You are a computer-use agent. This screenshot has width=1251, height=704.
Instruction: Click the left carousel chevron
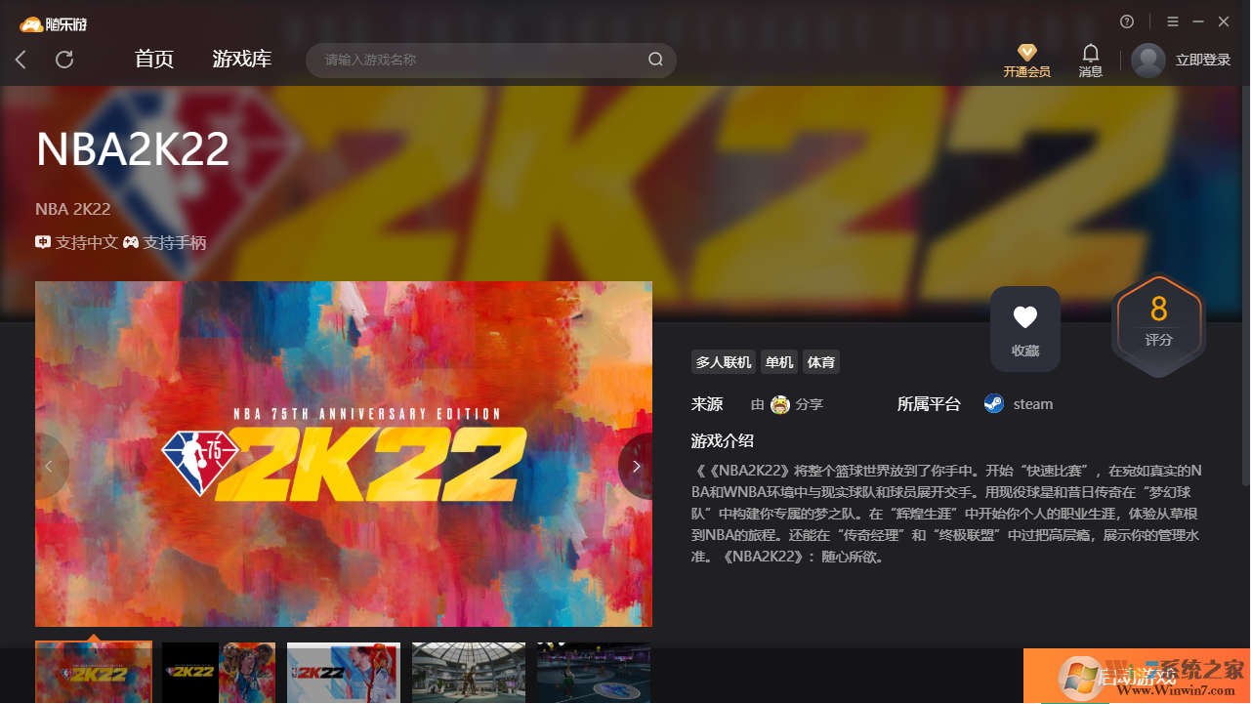pyautogui.click(x=50, y=466)
